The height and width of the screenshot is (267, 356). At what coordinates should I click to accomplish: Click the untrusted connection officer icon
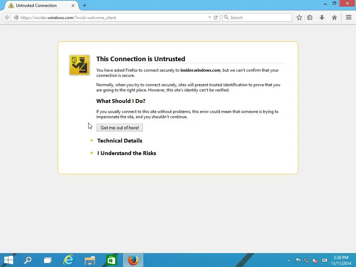80,65
